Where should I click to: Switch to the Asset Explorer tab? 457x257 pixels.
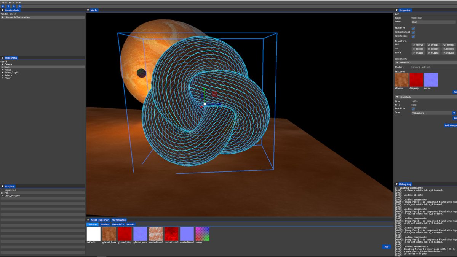tap(99, 220)
